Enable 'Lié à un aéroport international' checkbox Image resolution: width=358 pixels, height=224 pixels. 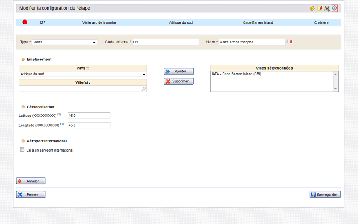(22, 150)
